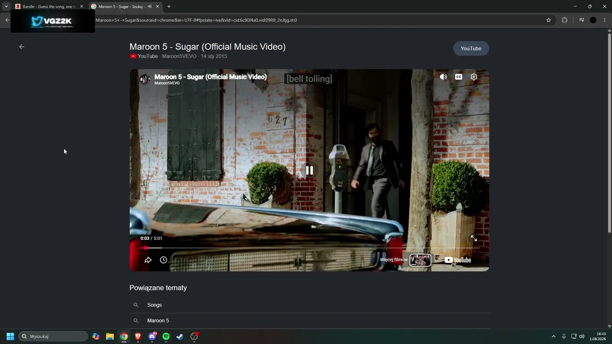Toggle closed captions on the video
The image size is (612, 344).
[x=459, y=77]
